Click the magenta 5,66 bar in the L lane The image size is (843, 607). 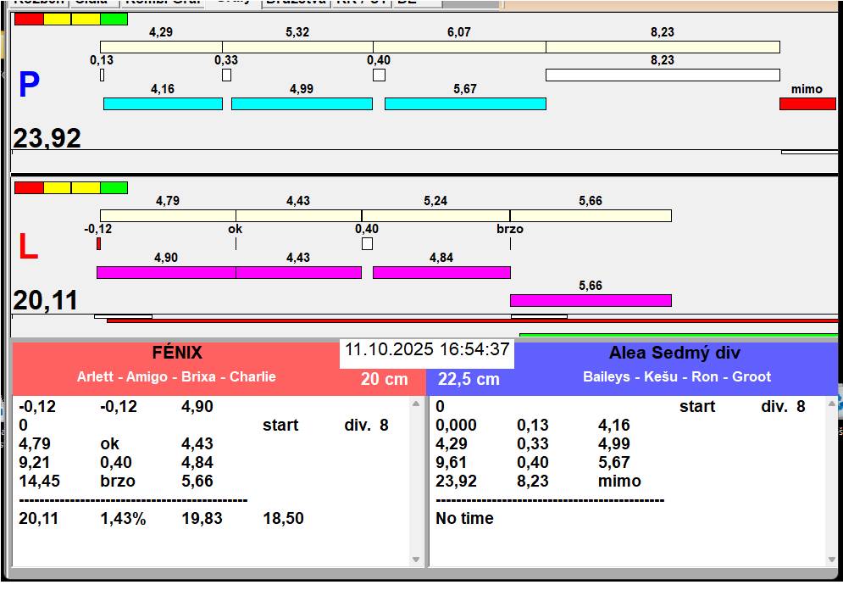tap(591, 300)
